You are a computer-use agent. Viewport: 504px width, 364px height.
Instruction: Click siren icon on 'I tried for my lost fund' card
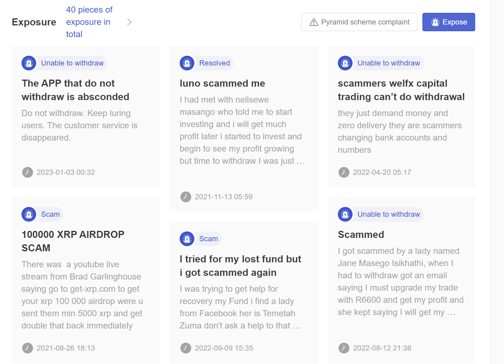187,239
